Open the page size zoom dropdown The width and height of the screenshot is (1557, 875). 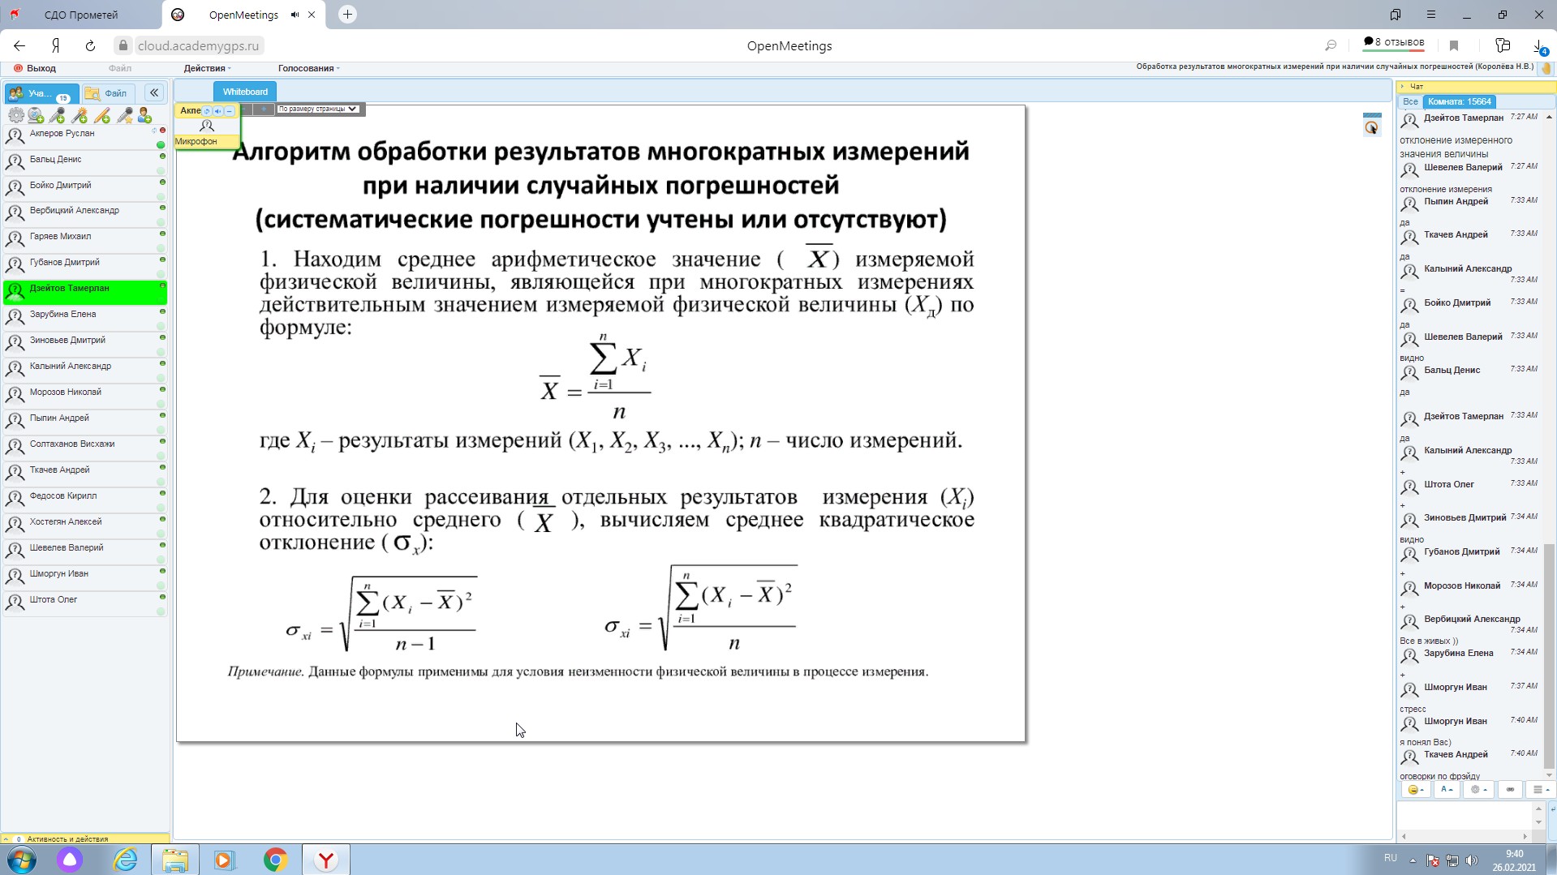click(x=317, y=109)
